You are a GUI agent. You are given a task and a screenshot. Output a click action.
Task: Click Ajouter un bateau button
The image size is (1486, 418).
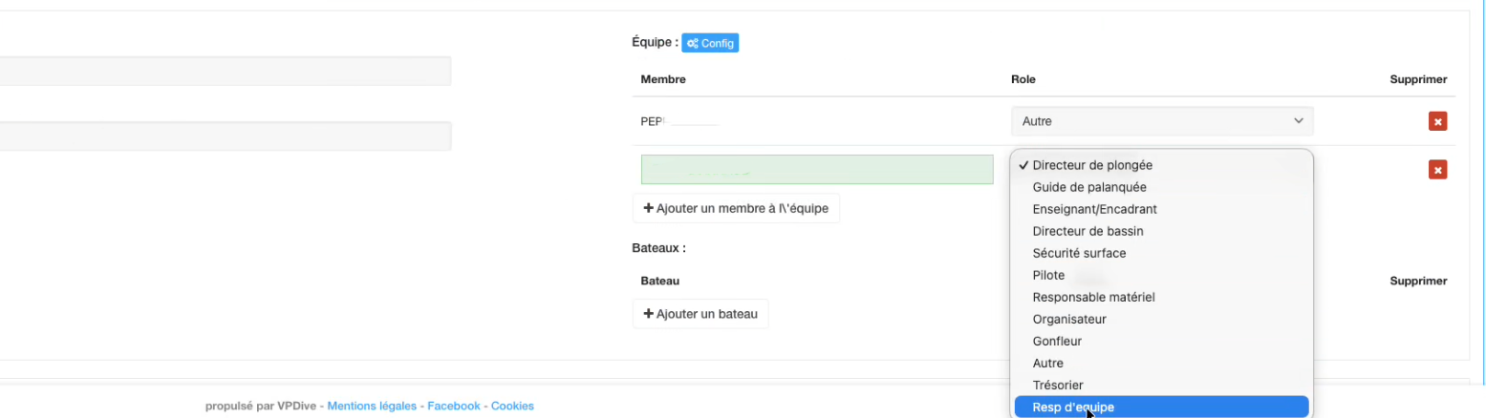coord(700,314)
